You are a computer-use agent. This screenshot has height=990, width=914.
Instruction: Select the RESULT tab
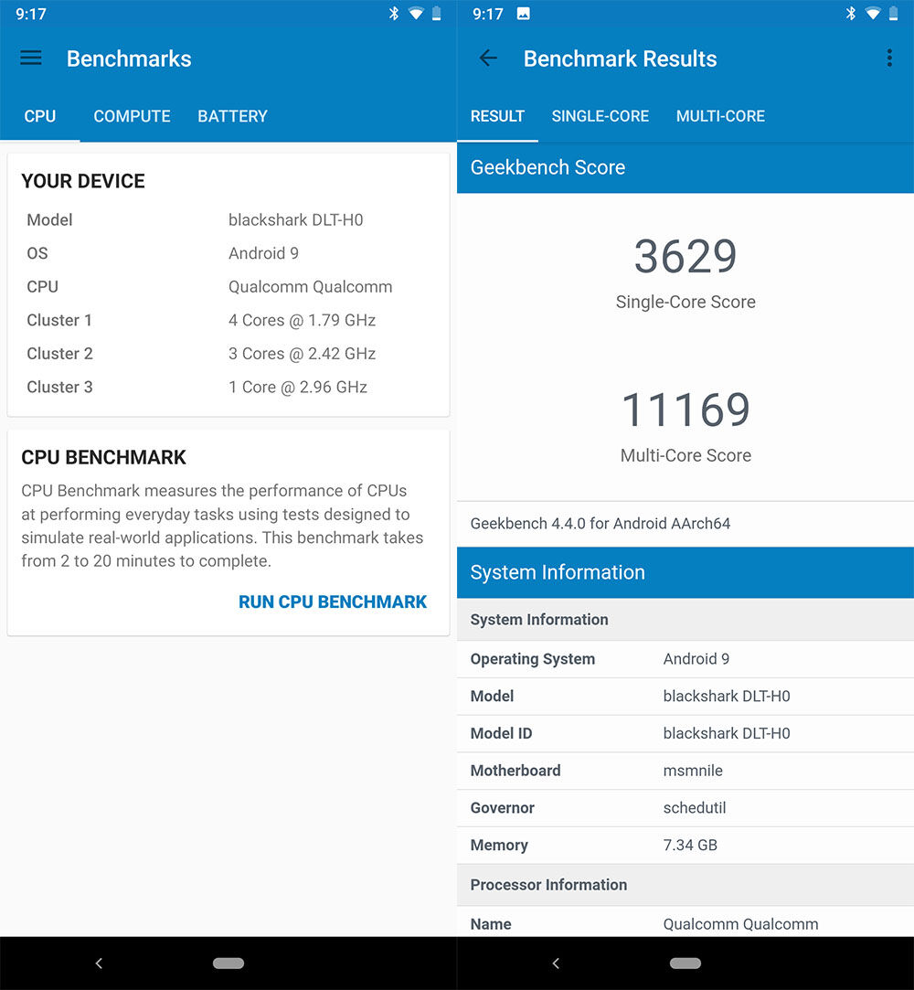click(497, 116)
